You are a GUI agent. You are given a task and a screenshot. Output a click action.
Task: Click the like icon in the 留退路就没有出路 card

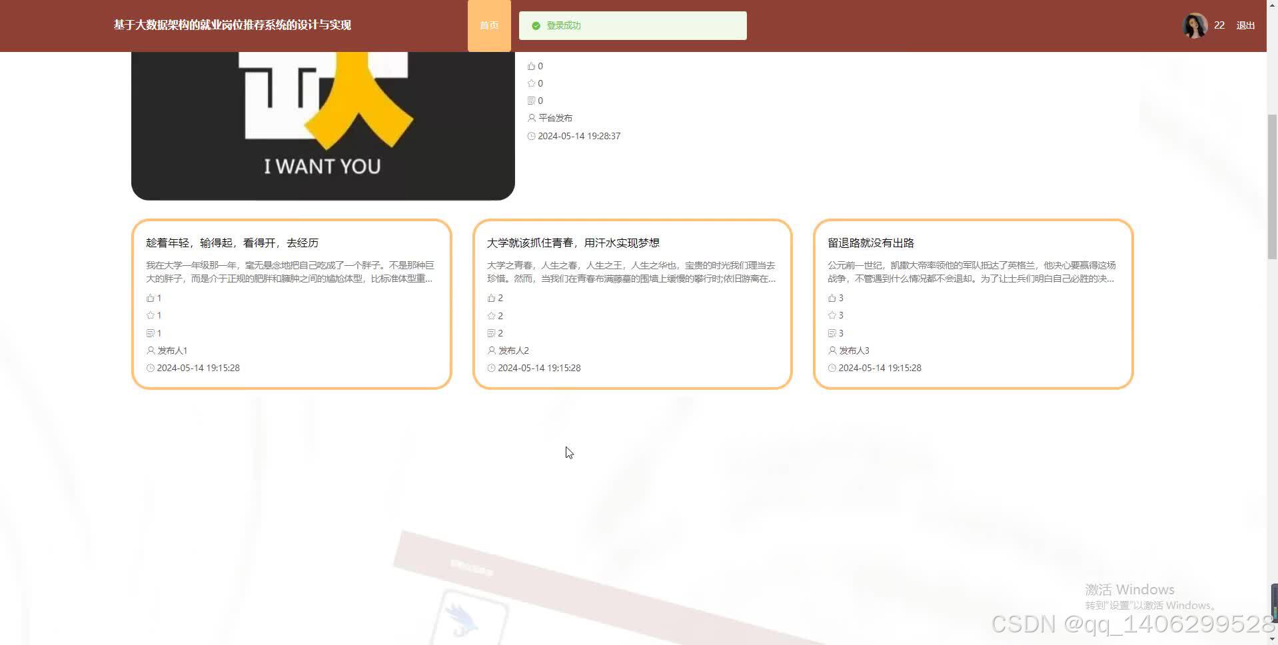[832, 298]
